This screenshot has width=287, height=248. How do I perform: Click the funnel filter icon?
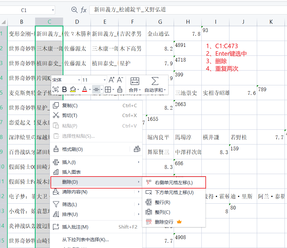coord(56,204)
